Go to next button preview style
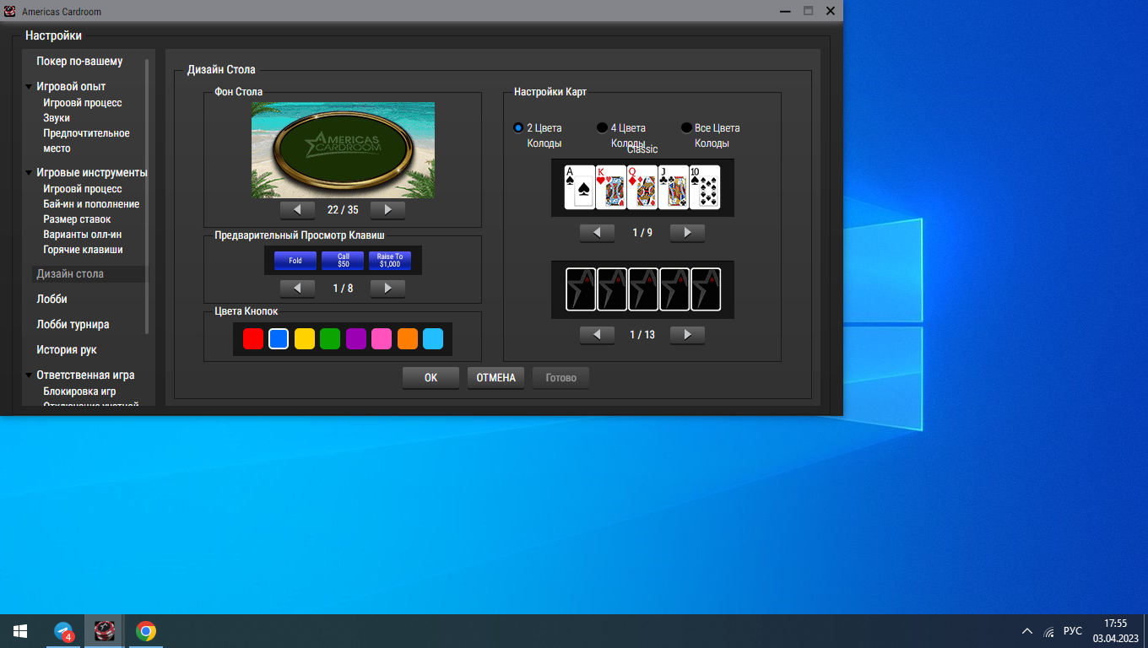The width and height of the screenshot is (1148, 648). click(387, 289)
